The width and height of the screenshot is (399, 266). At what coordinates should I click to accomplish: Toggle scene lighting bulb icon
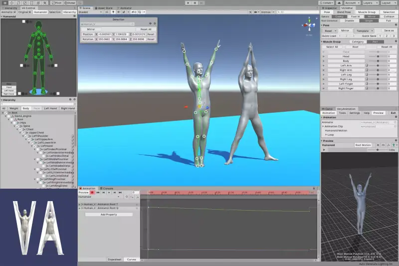[113, 12]
